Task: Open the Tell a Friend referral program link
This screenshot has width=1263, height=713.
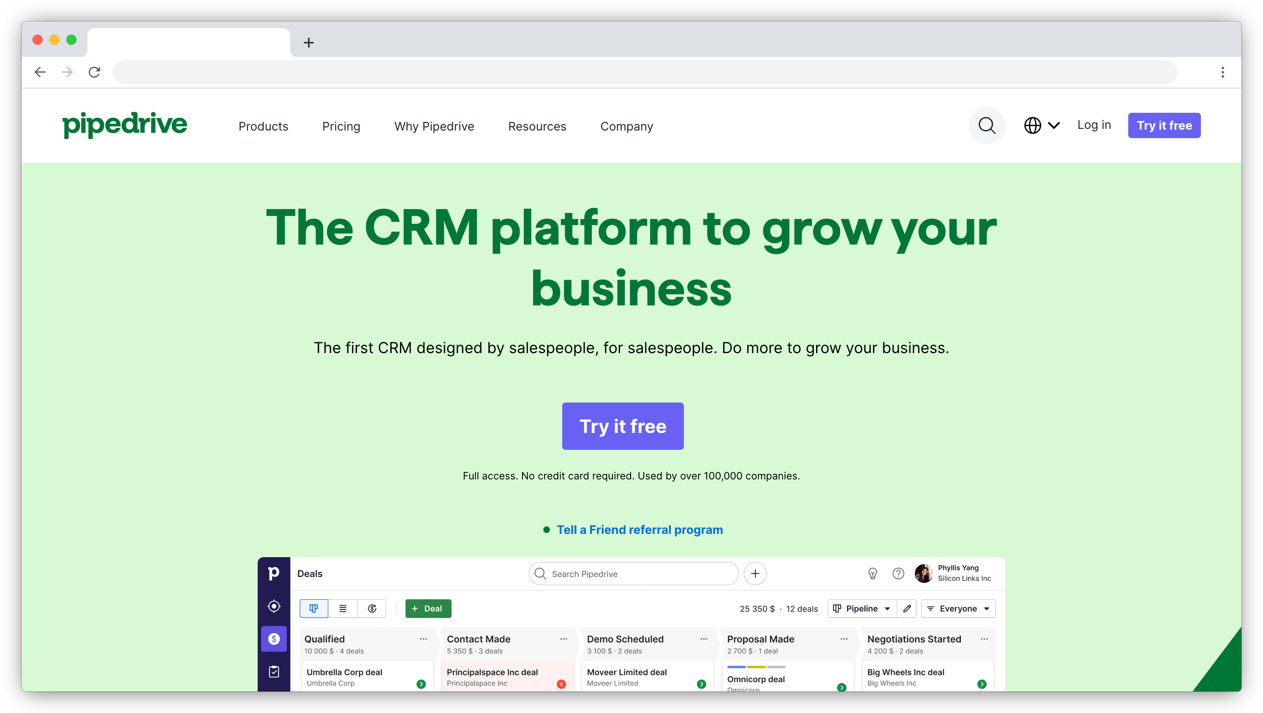Action: click(640, 530)
